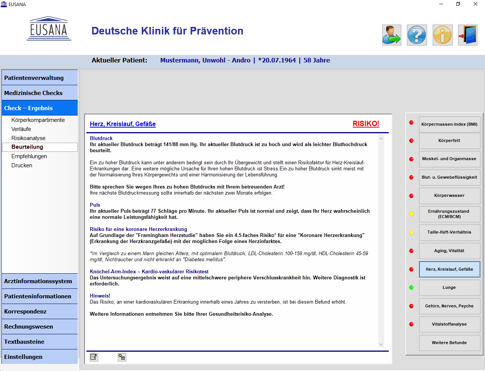
Task: Click the Herz, Kreislauf, Gefäße button
Action: click(x=449, y=269)
